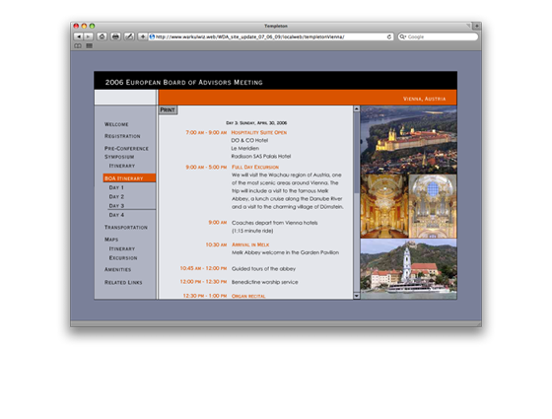This screenshot has height=419, width=552.
Task: Click the golden church interior photo
Action: coord(384,206)
